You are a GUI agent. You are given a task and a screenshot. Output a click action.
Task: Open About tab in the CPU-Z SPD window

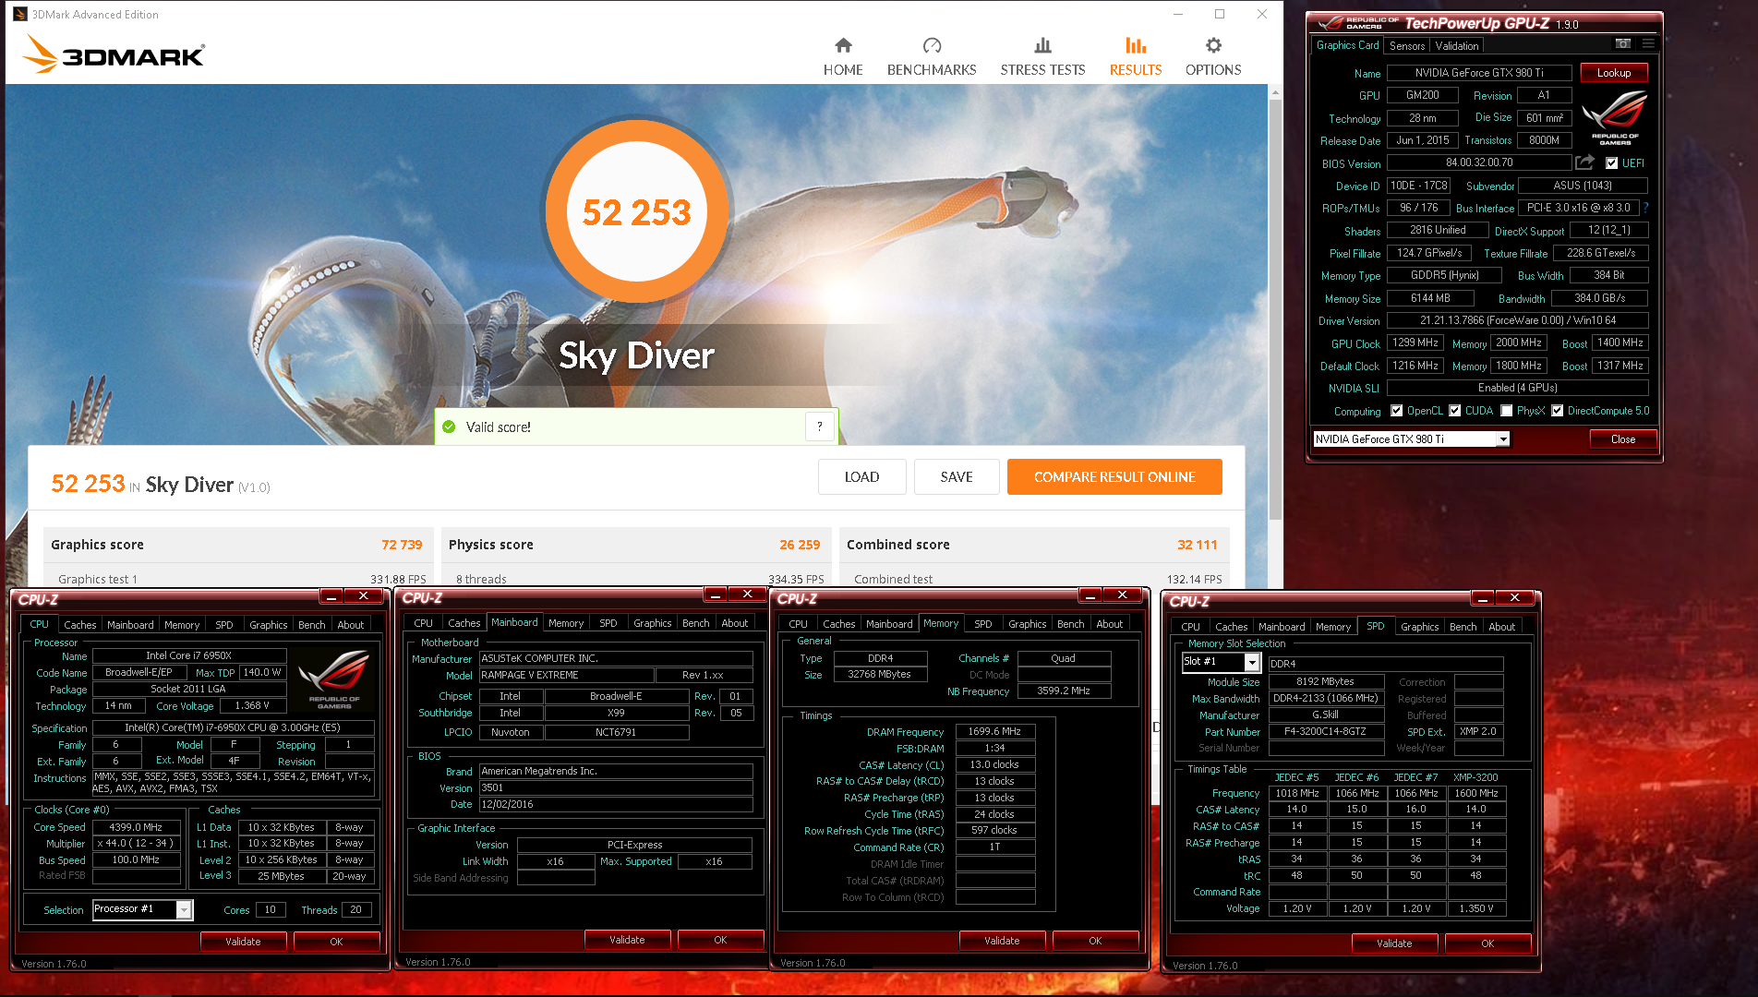1502,627
